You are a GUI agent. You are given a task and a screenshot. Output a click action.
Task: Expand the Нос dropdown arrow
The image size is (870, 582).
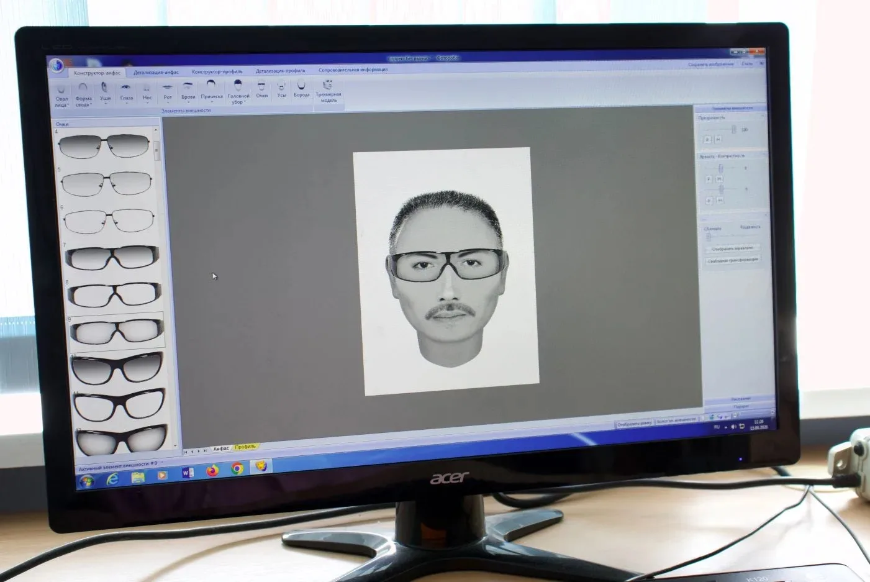point(148,103)
